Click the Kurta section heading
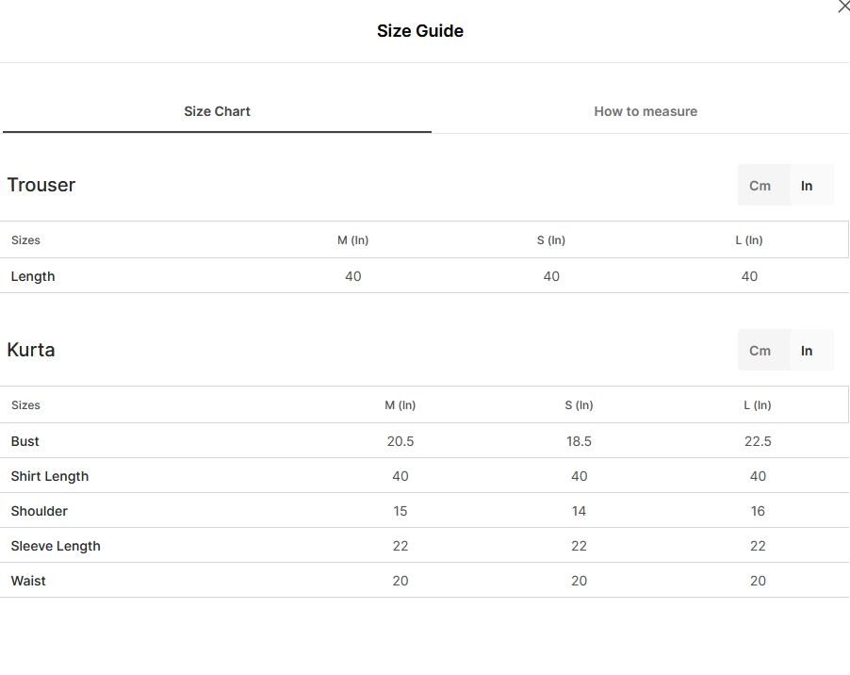 pos(31,350)
